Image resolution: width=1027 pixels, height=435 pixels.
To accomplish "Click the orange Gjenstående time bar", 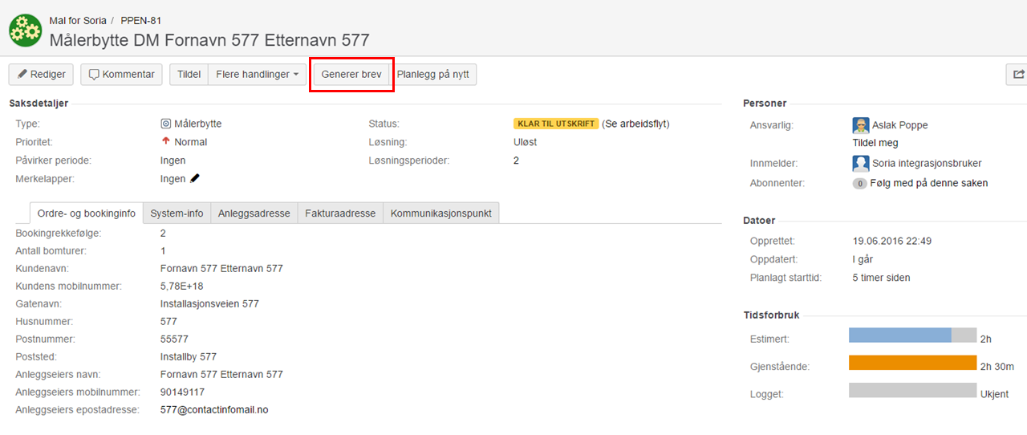I will [x=912, y=363].
